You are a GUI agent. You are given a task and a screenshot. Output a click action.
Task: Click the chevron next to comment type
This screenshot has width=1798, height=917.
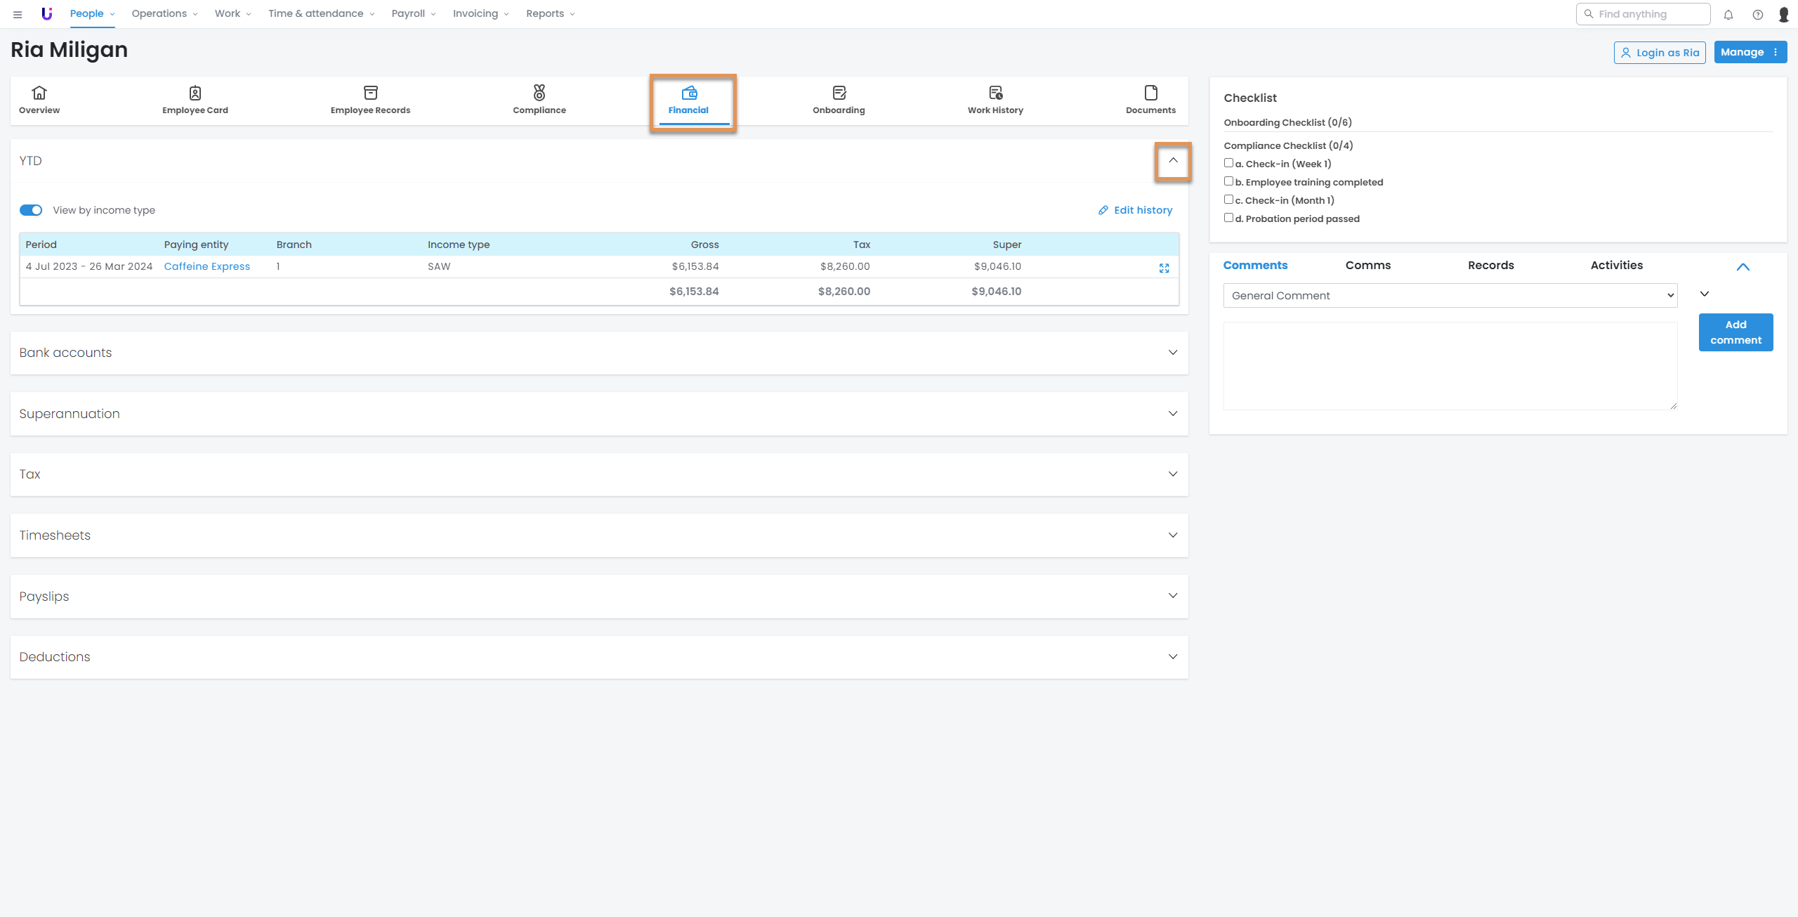pos(1705,294)
